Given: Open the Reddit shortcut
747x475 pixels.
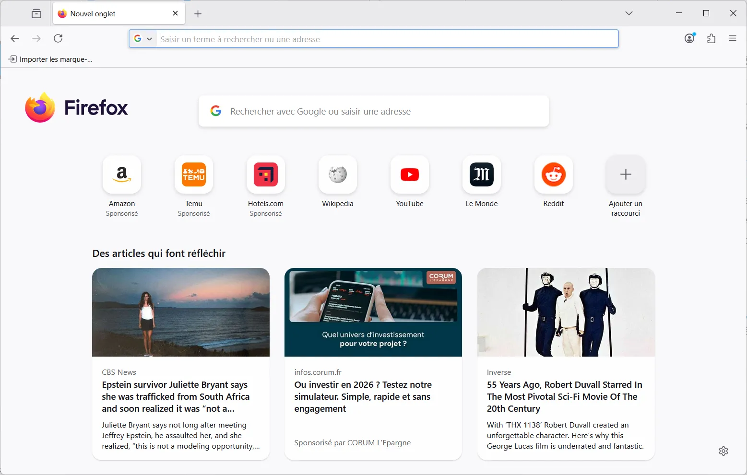Looking at the screenshot, I should [553, 174].
